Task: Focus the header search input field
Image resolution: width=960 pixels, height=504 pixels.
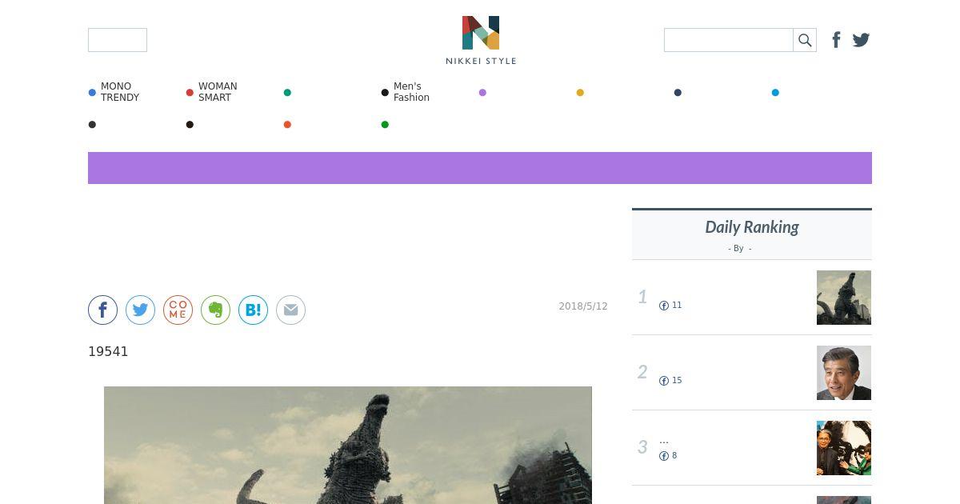Action: [x=729, y=40]
